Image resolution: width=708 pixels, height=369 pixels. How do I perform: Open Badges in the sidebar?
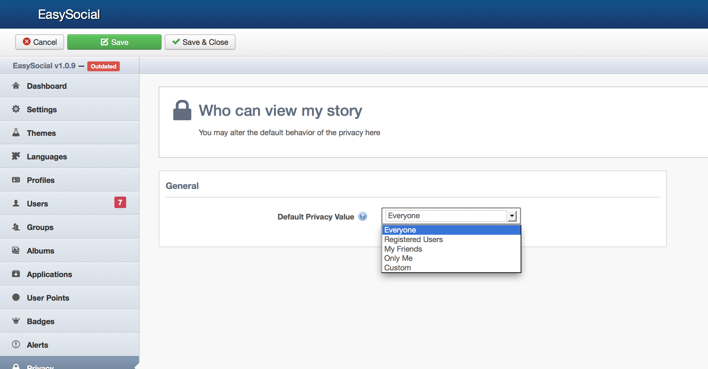point(69,321)
